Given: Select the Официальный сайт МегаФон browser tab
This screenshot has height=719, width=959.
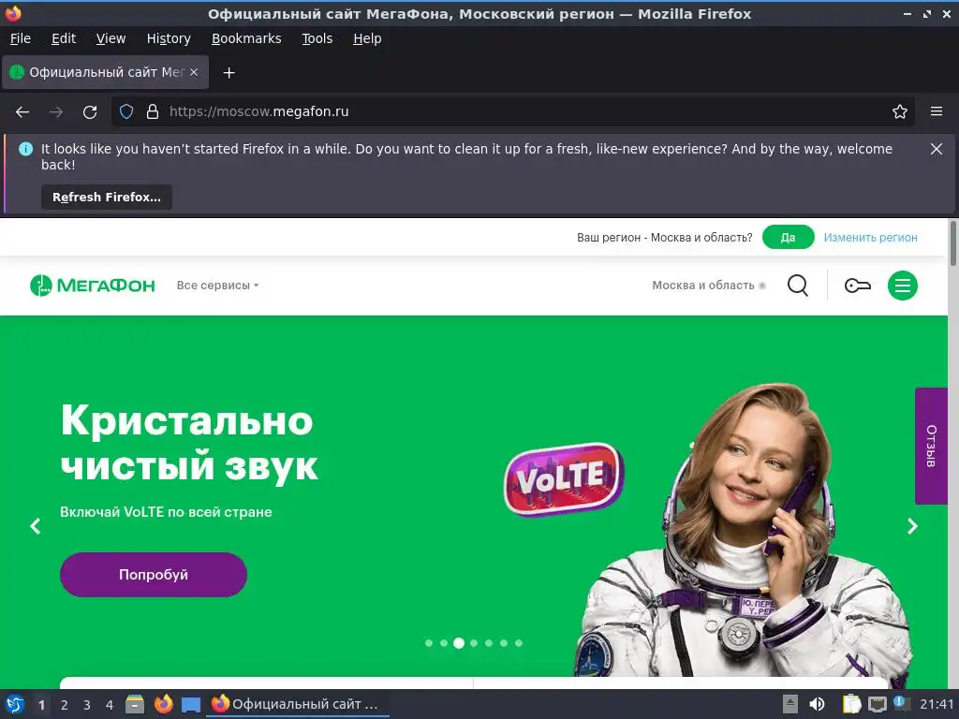Looking at the screenshot, I should click(105, 72).
